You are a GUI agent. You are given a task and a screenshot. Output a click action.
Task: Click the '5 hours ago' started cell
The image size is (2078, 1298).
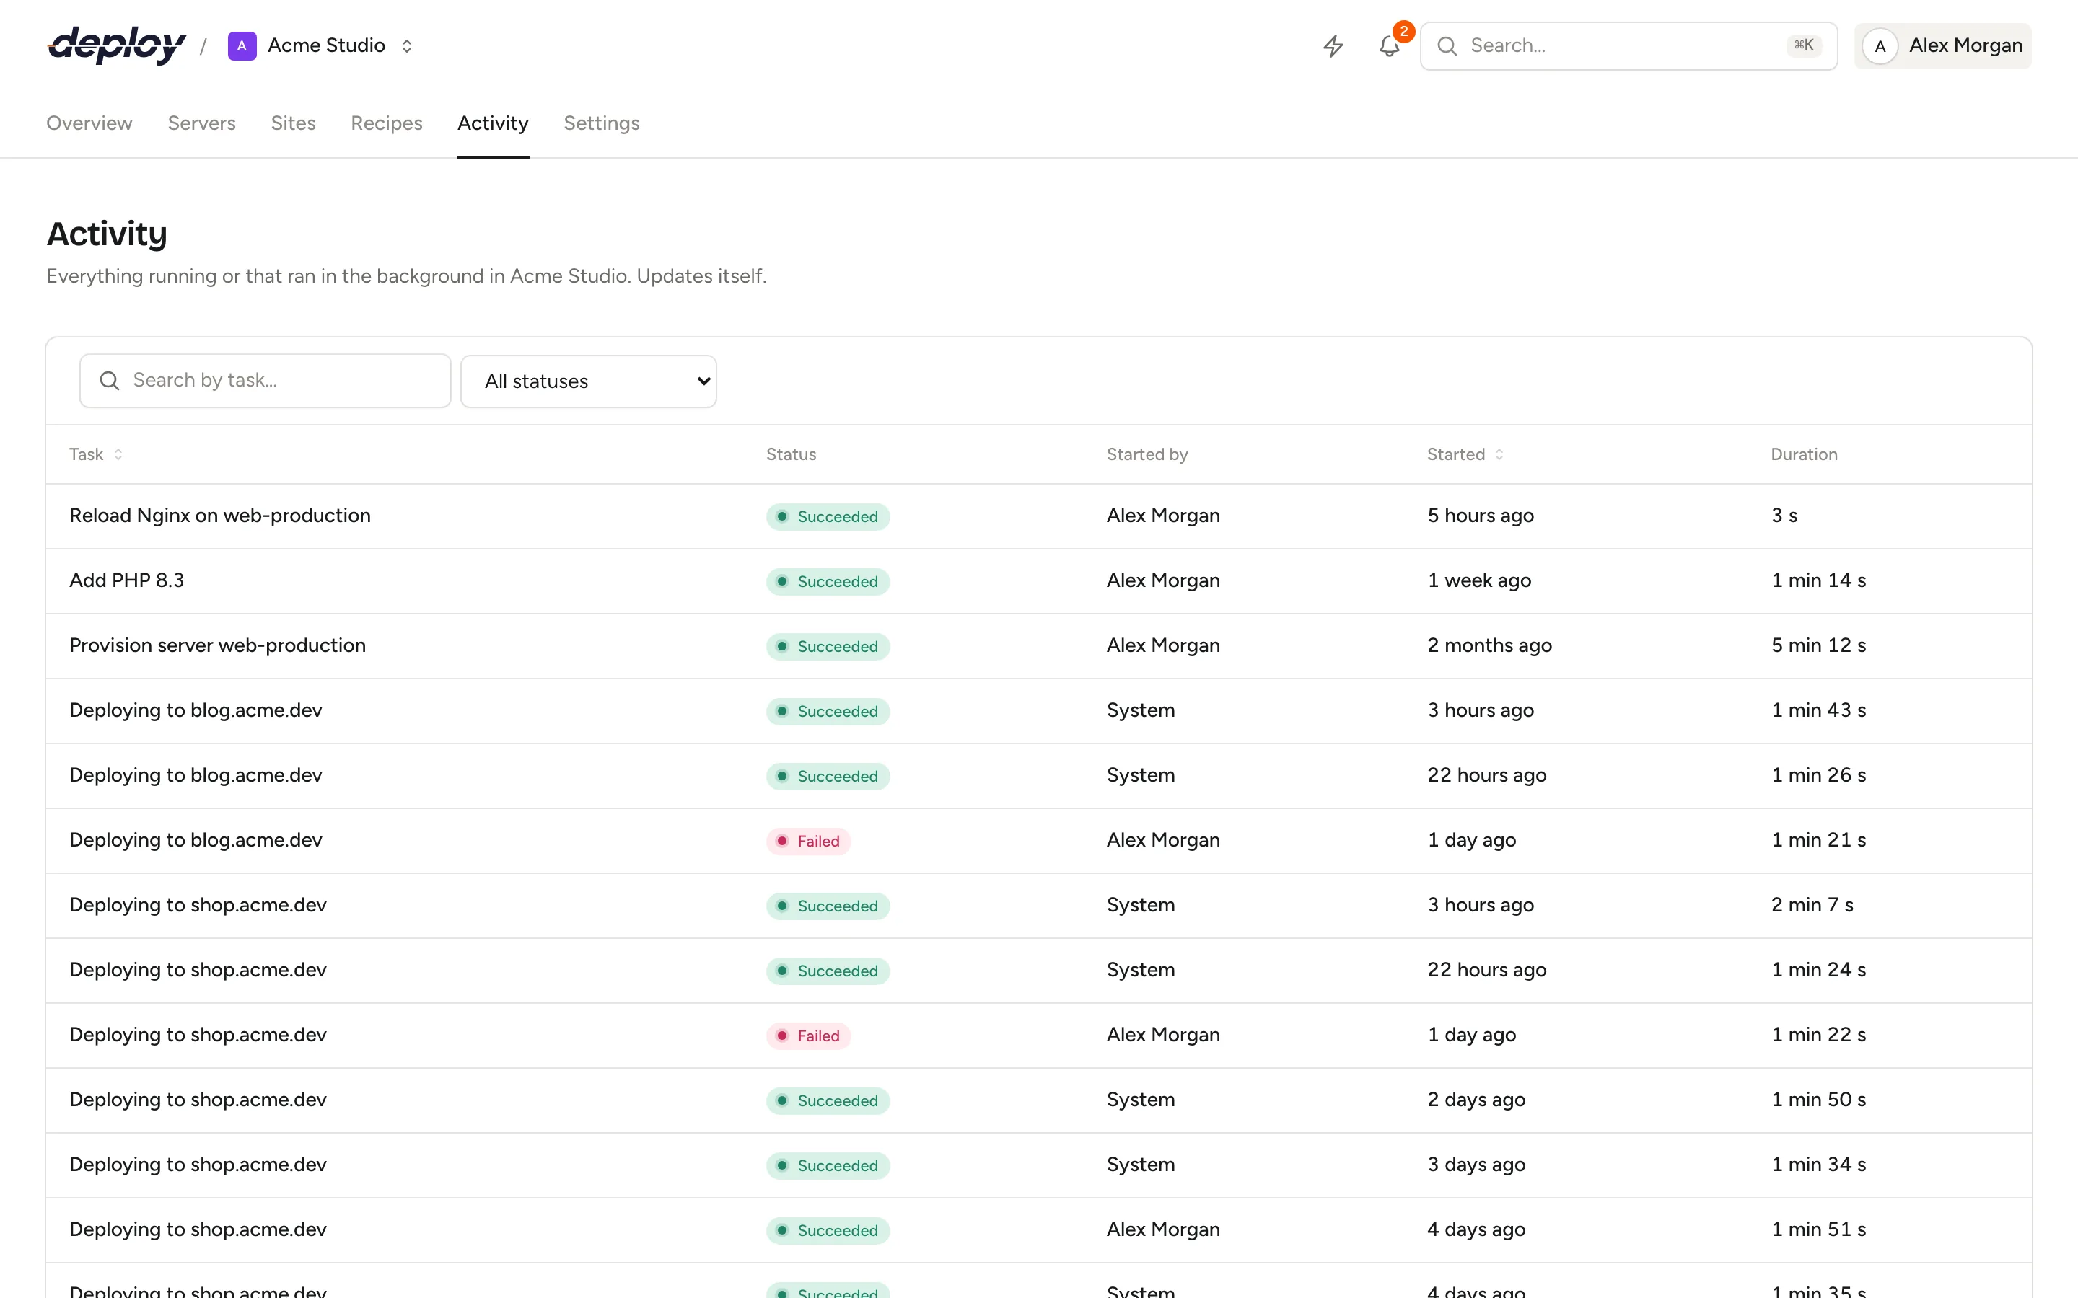[1481, 515]
